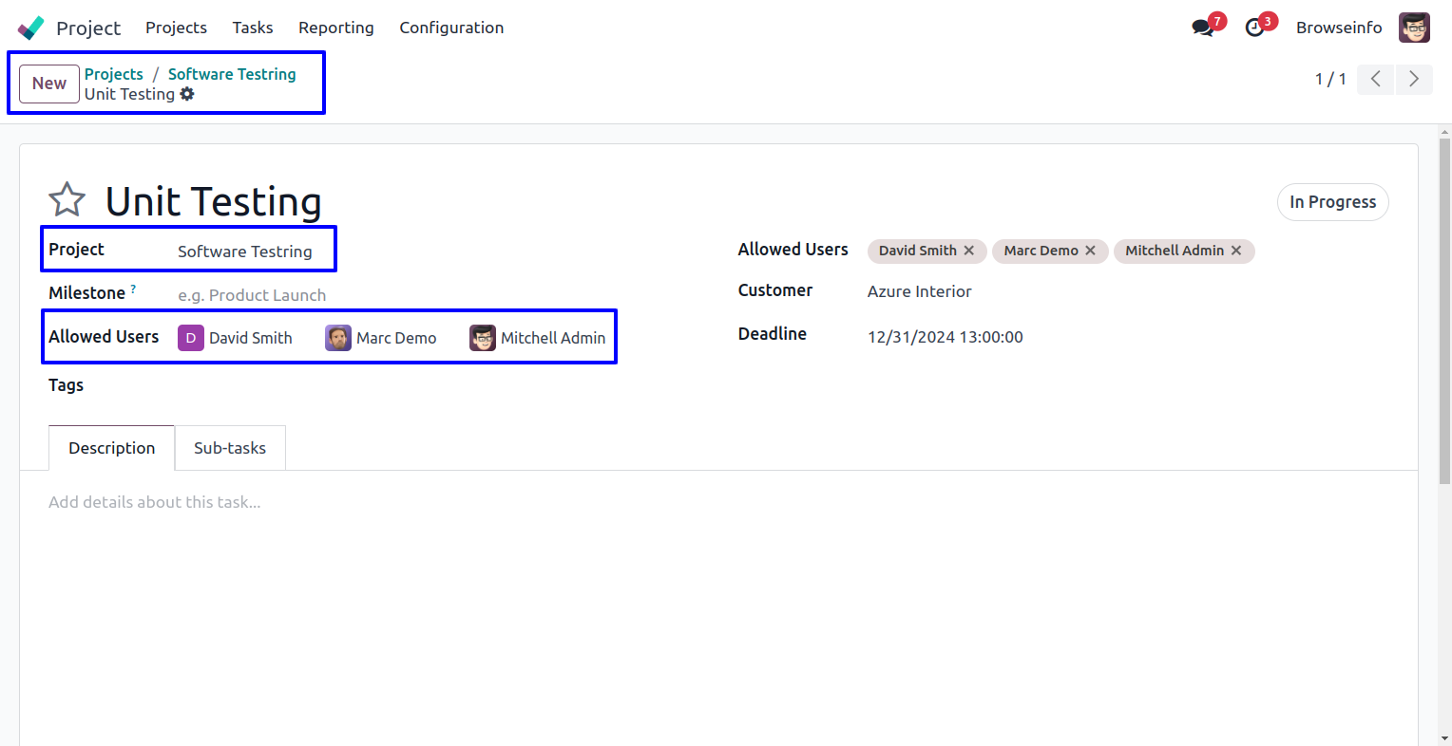
Task: Open the activities clock icon
Action: (x=1255, y=28)
